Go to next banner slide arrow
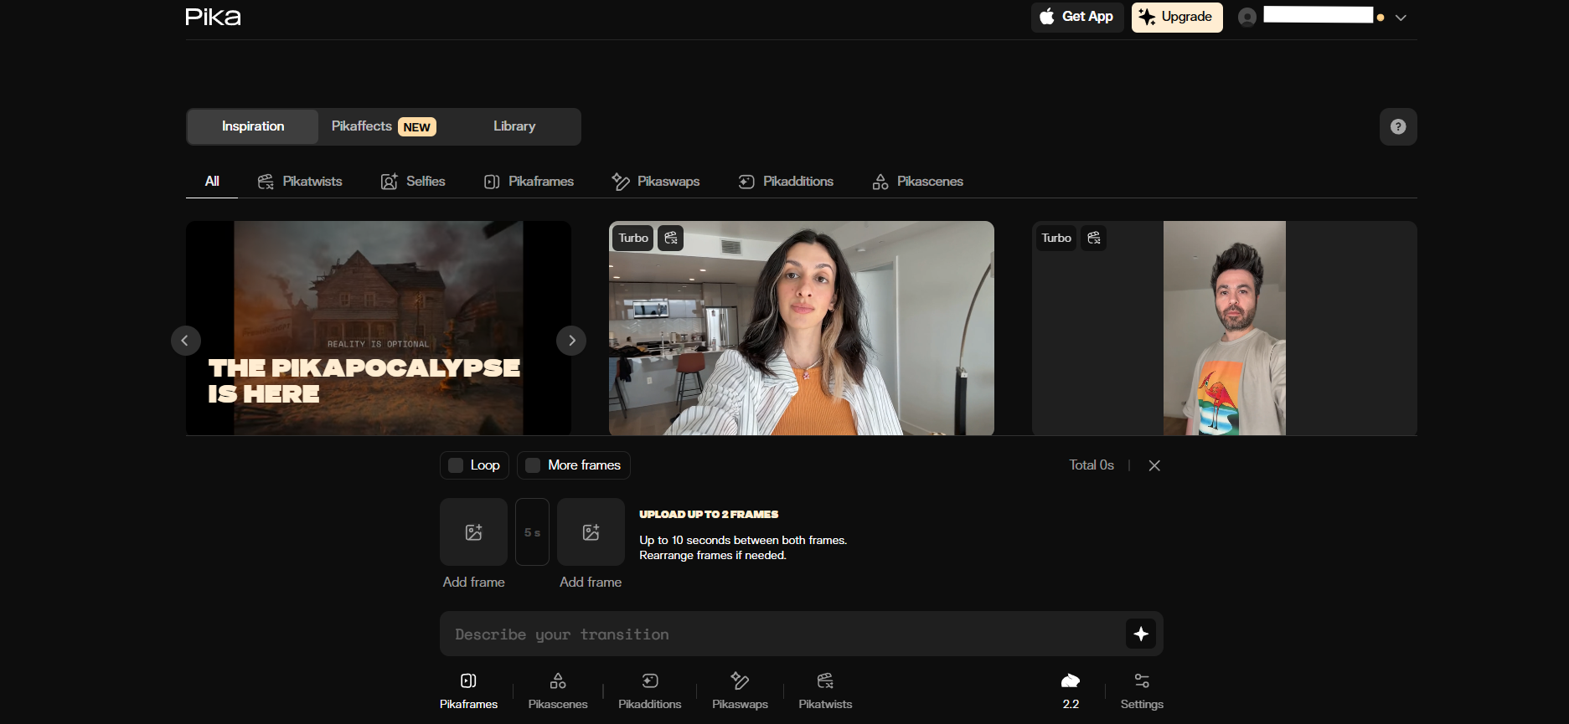The width and height of the screenshot is (1569, 724). (571, 341)
